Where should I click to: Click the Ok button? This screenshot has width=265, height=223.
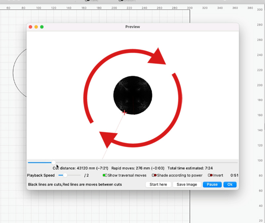pos(230,184)
